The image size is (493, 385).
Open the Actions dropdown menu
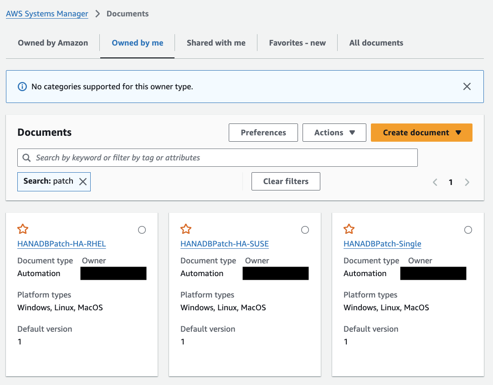click(x=334, y=133)
